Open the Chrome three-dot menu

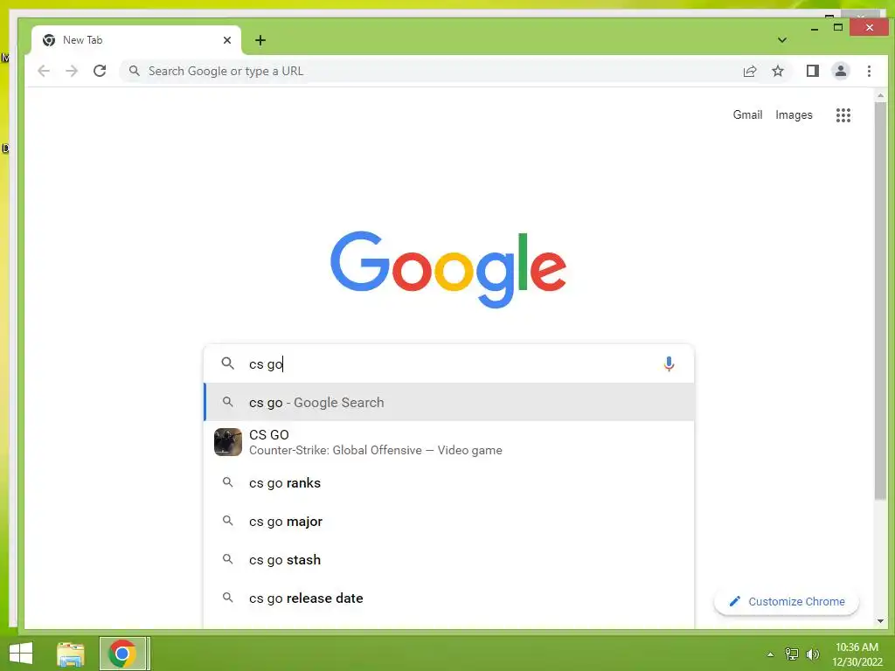pos(869,71)
